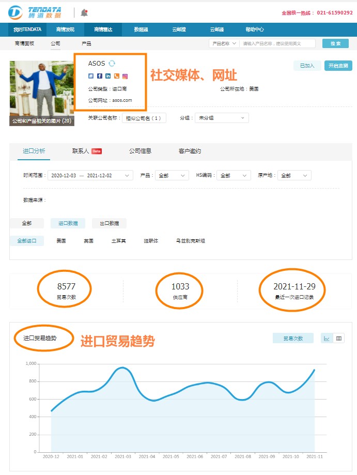Select 全部 data source option
This screenshot has width=357, height=475.
[x=27, y=223]
